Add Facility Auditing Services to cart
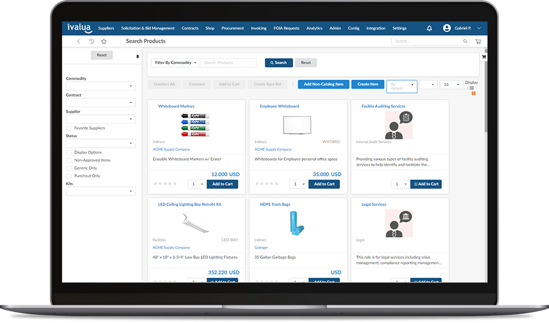 [x=426, y=184]
